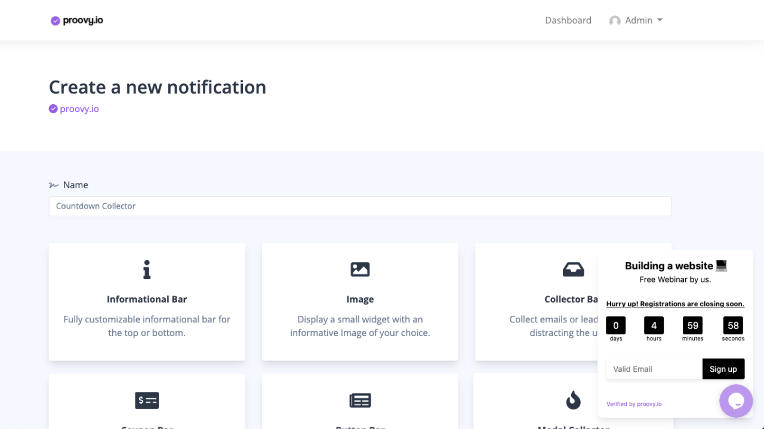Viewport: 764px width, 429px height.
Task: Open the purple proovy.io campaign link
Action: 79,109
